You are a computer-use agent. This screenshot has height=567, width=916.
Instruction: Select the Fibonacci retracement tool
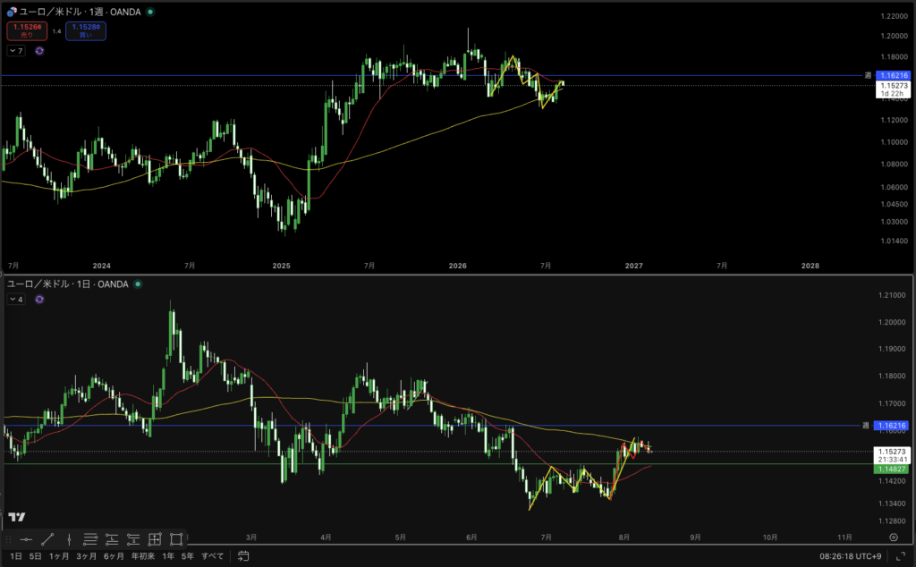[90, 539]
